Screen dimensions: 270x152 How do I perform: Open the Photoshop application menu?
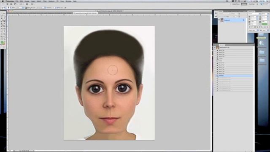click(x=9, y=1)
